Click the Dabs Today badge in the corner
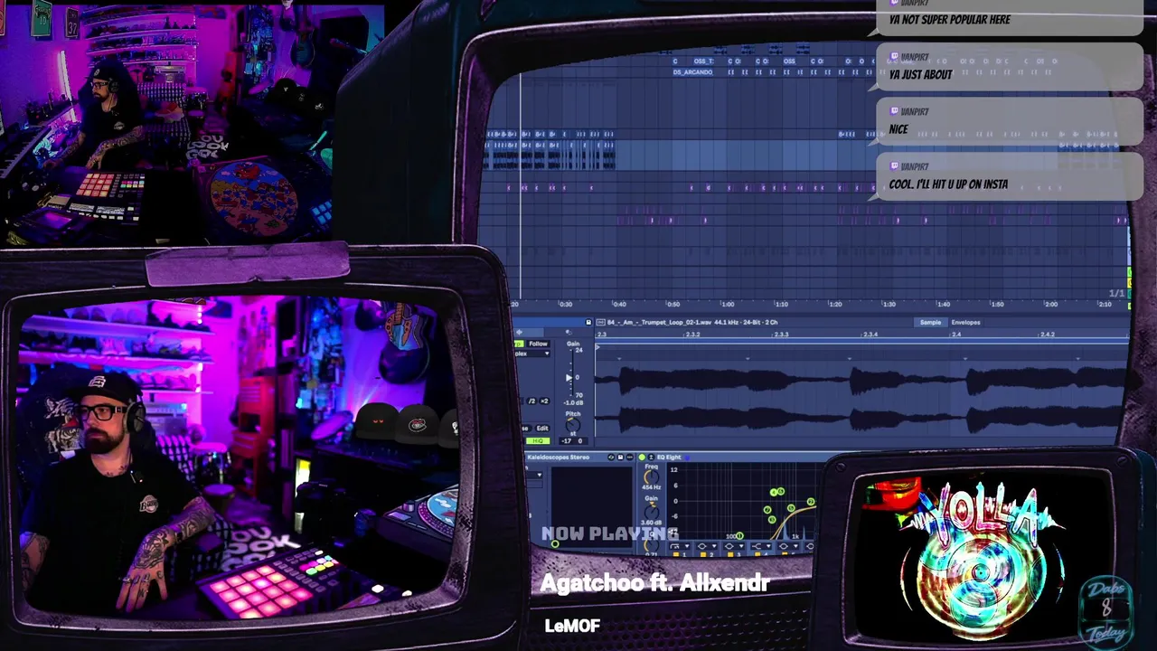Image resolution: width=1157 pixels, height=651 pixels. [1106, 609]
